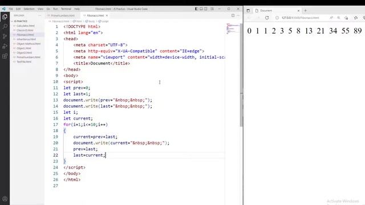Open the Selection menu
Viewport: 365px width, 205px height.
pos(29,9)
